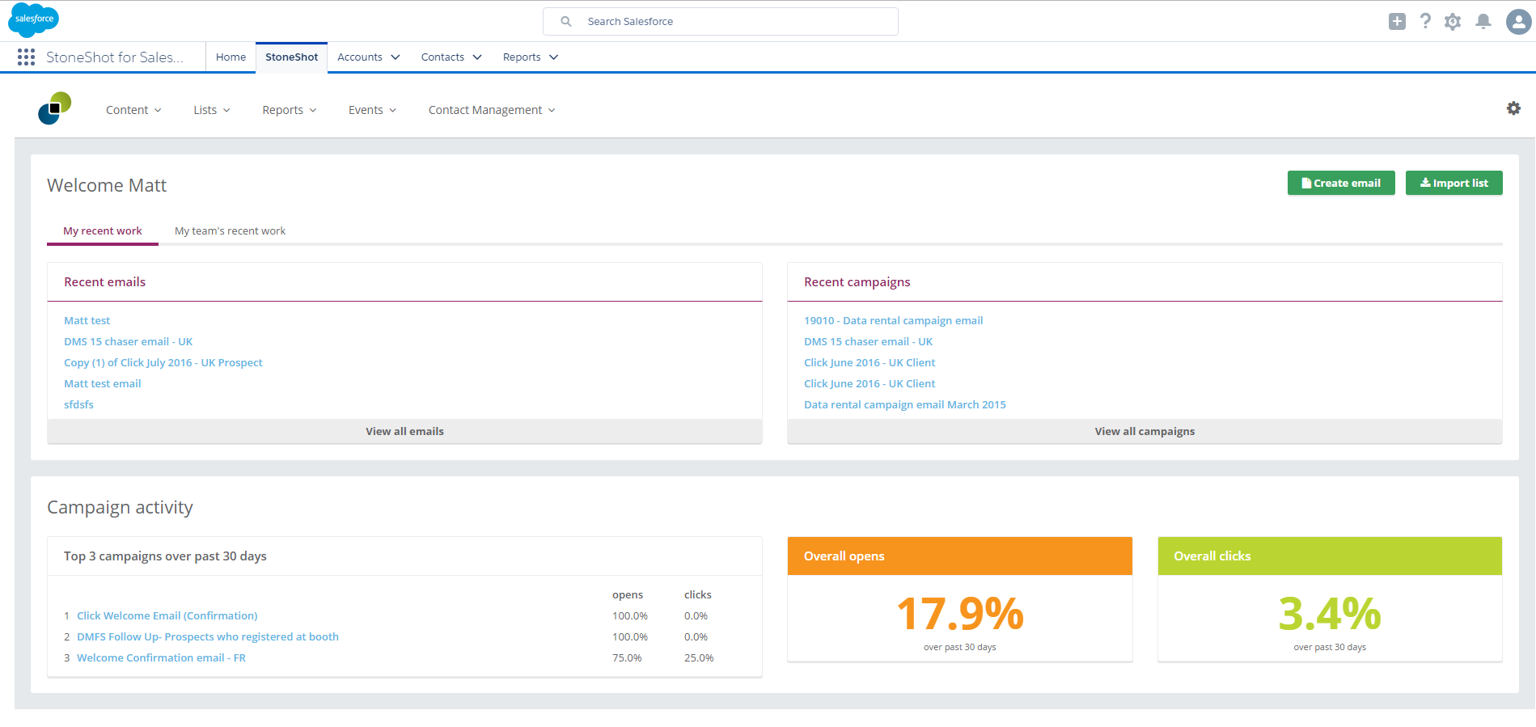Open the Contacts tab
Viewport: 1536px width, 727px height.
442,57
